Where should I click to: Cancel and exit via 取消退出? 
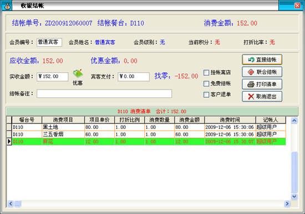pos(262,97)
